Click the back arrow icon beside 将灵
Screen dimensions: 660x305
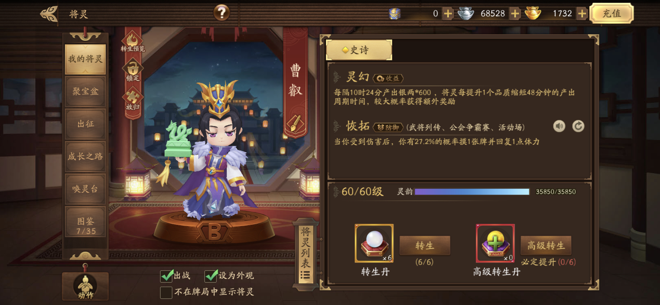(x=49, y=14)
